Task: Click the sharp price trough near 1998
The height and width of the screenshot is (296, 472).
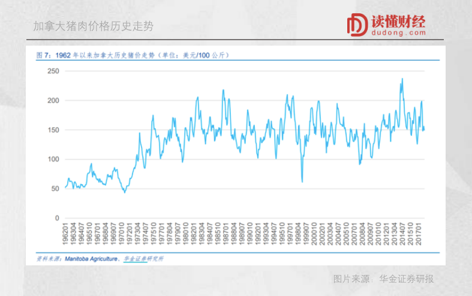Action: [302, 181]
